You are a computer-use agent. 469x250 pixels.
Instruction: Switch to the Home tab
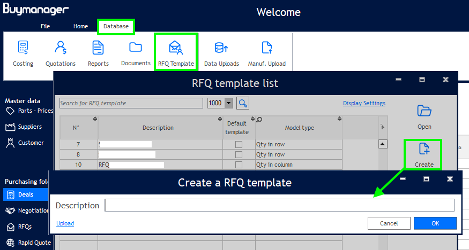pos(81,26)
